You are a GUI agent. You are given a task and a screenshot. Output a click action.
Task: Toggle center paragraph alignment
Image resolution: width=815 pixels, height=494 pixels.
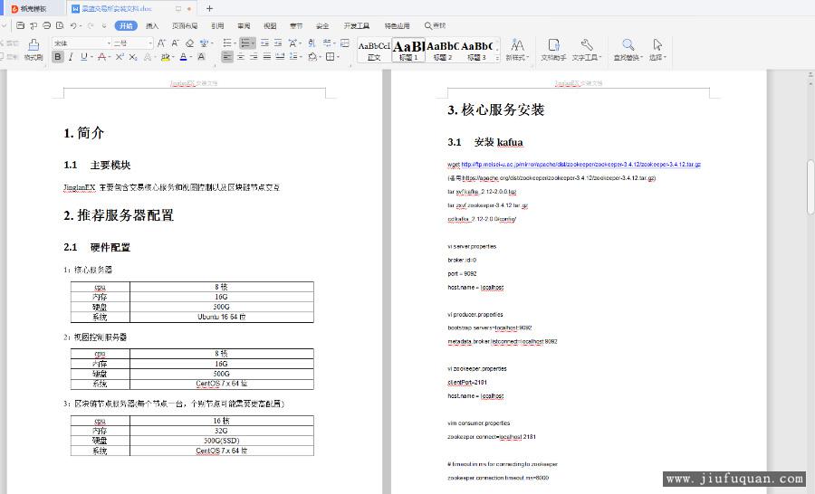[x=241, y=57]
